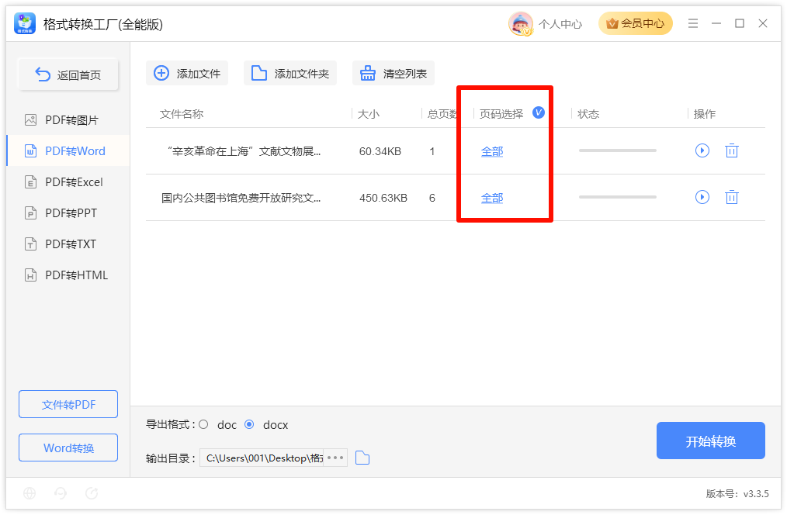
Task: Click progress bar of 辛亥革命在上海 file
Action: click(x=617, y=150)
